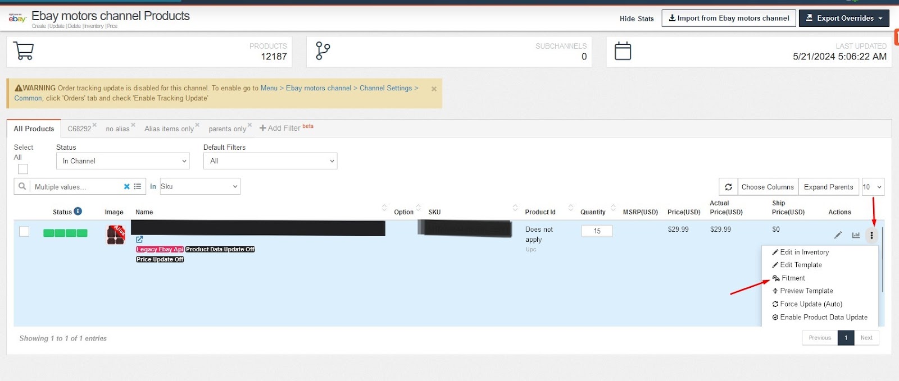Follow the 'Common' link in the warning

pos(28,98)
